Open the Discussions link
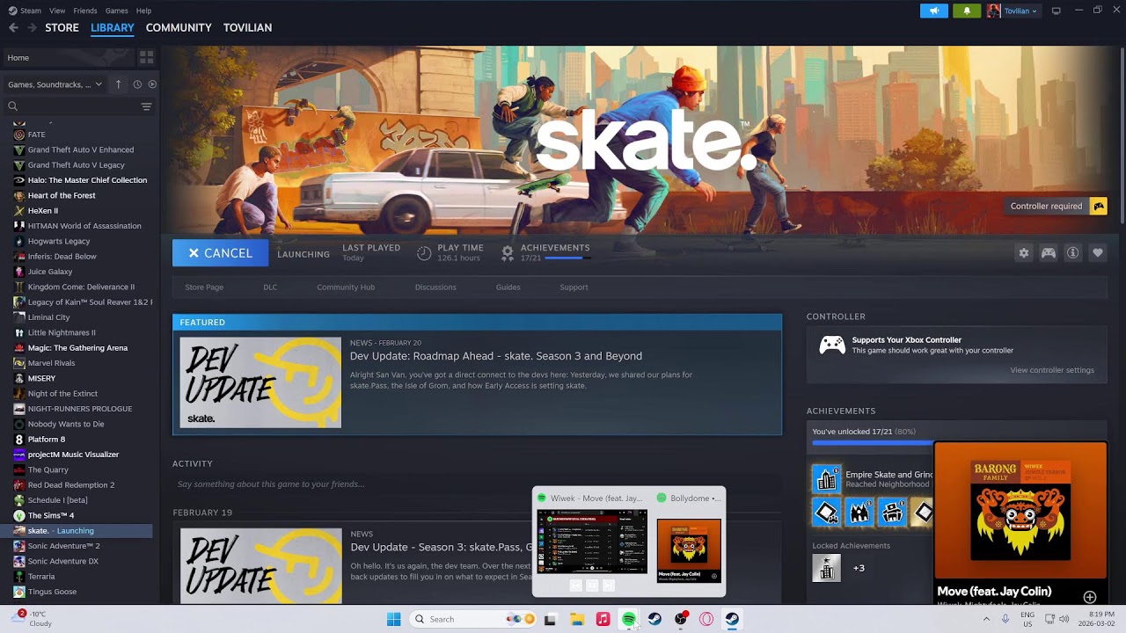Screen dimensions: 1126x633 point(435,287)
